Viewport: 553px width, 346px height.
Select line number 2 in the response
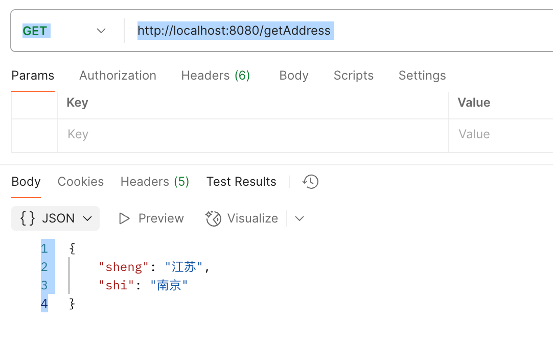click(44, 267)
